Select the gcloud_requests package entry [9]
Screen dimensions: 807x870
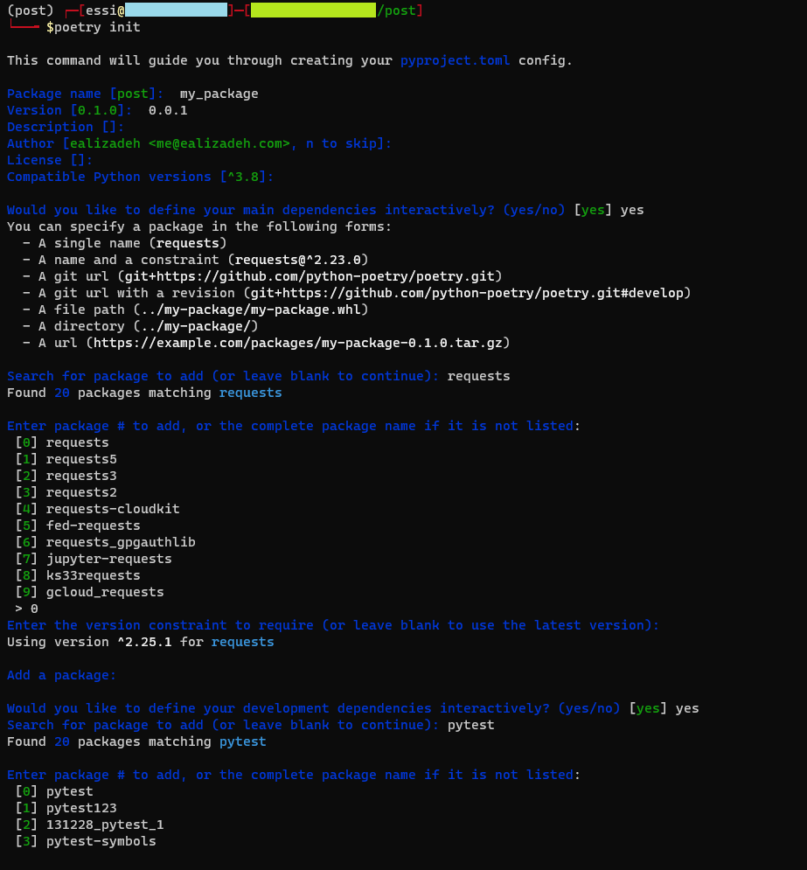(x=104, y=591)
